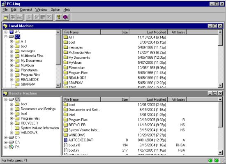Open the Connect menu

pyautogui.click(x=26, y=9)
